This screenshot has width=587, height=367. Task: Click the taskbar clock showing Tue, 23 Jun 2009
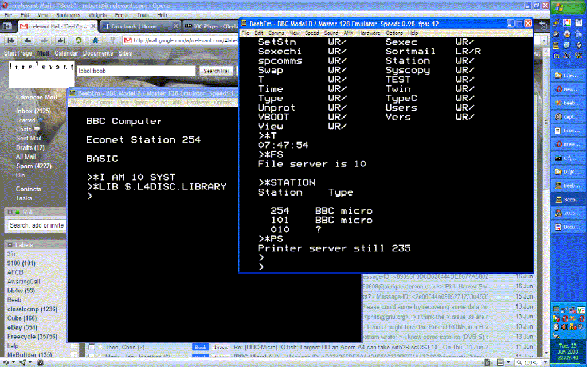(x=568, y=352)
